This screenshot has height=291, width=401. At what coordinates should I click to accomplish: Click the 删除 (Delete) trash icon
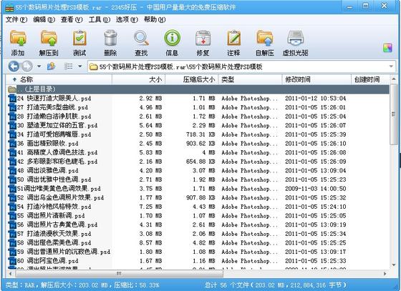110,39
